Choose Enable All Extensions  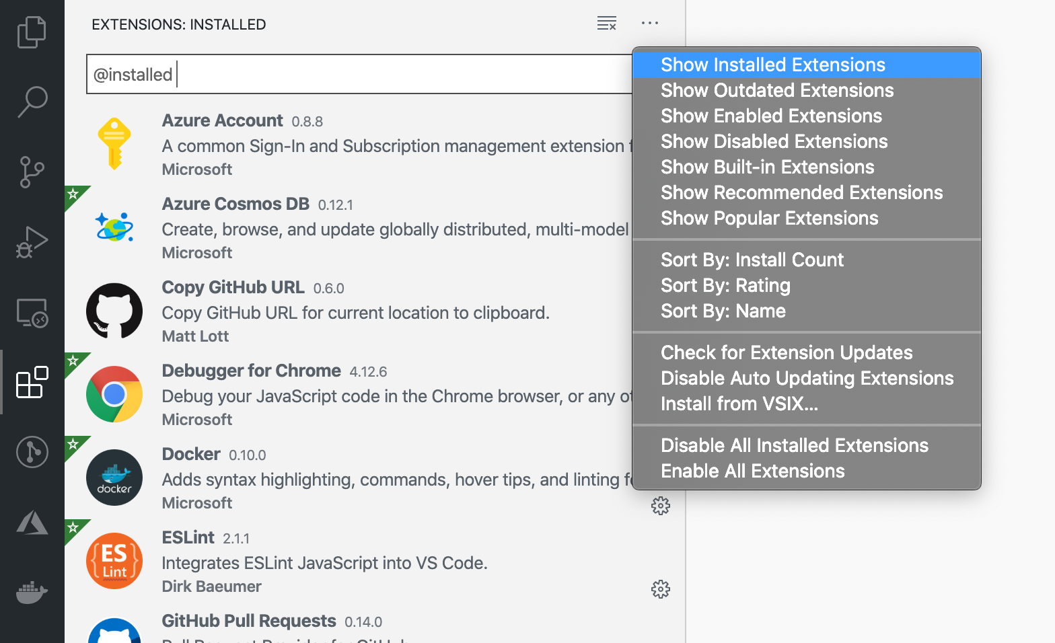[752, 471]
